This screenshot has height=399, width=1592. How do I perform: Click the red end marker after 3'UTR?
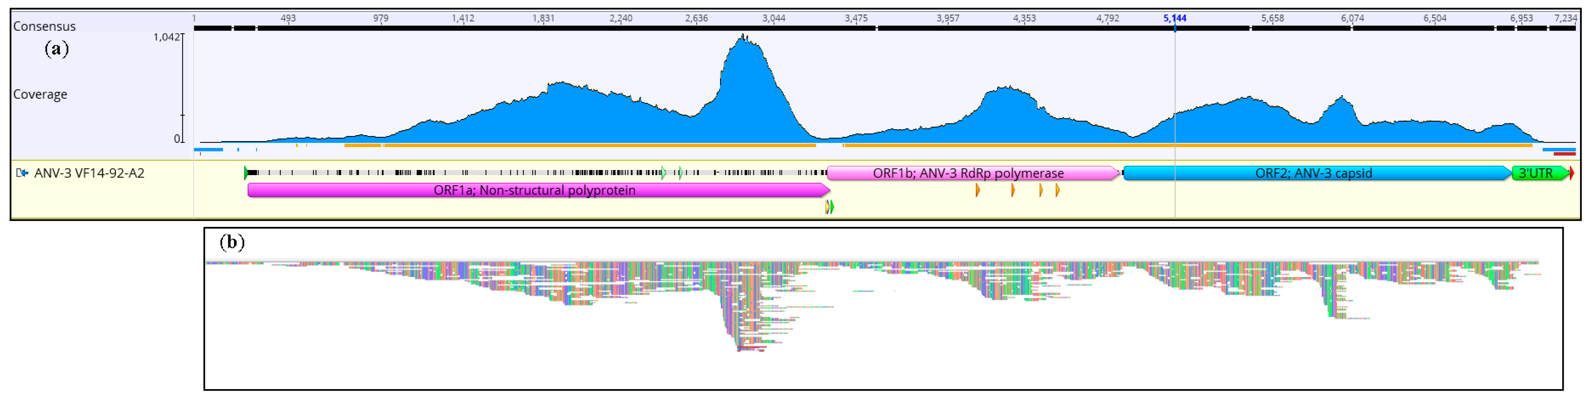(x=1571, y=174)
